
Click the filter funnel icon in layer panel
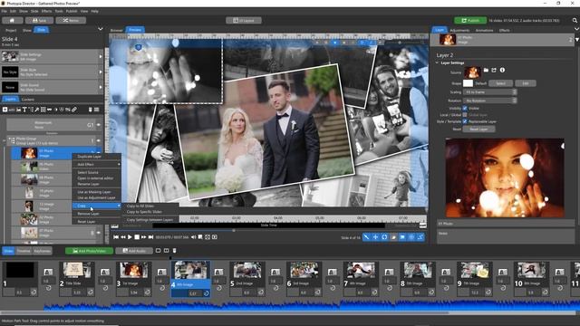coord(577,40)
